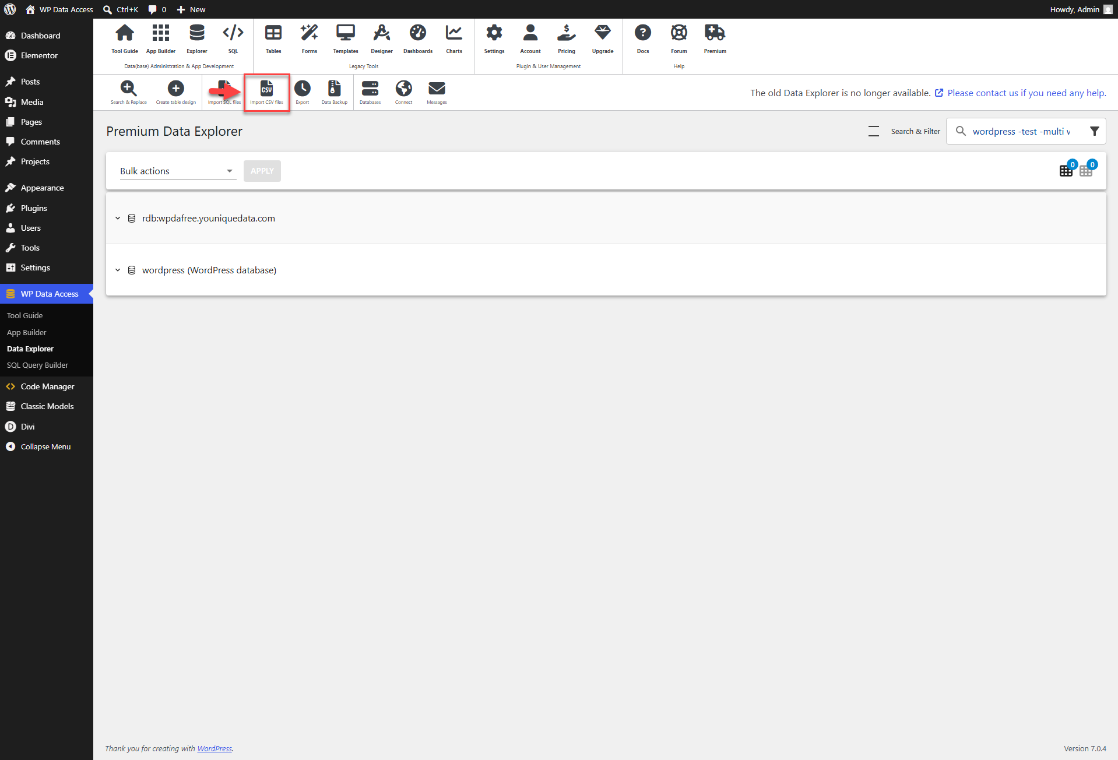Open the 'Please contact us' help link
1118x760 pixels.
[1026, 93]
